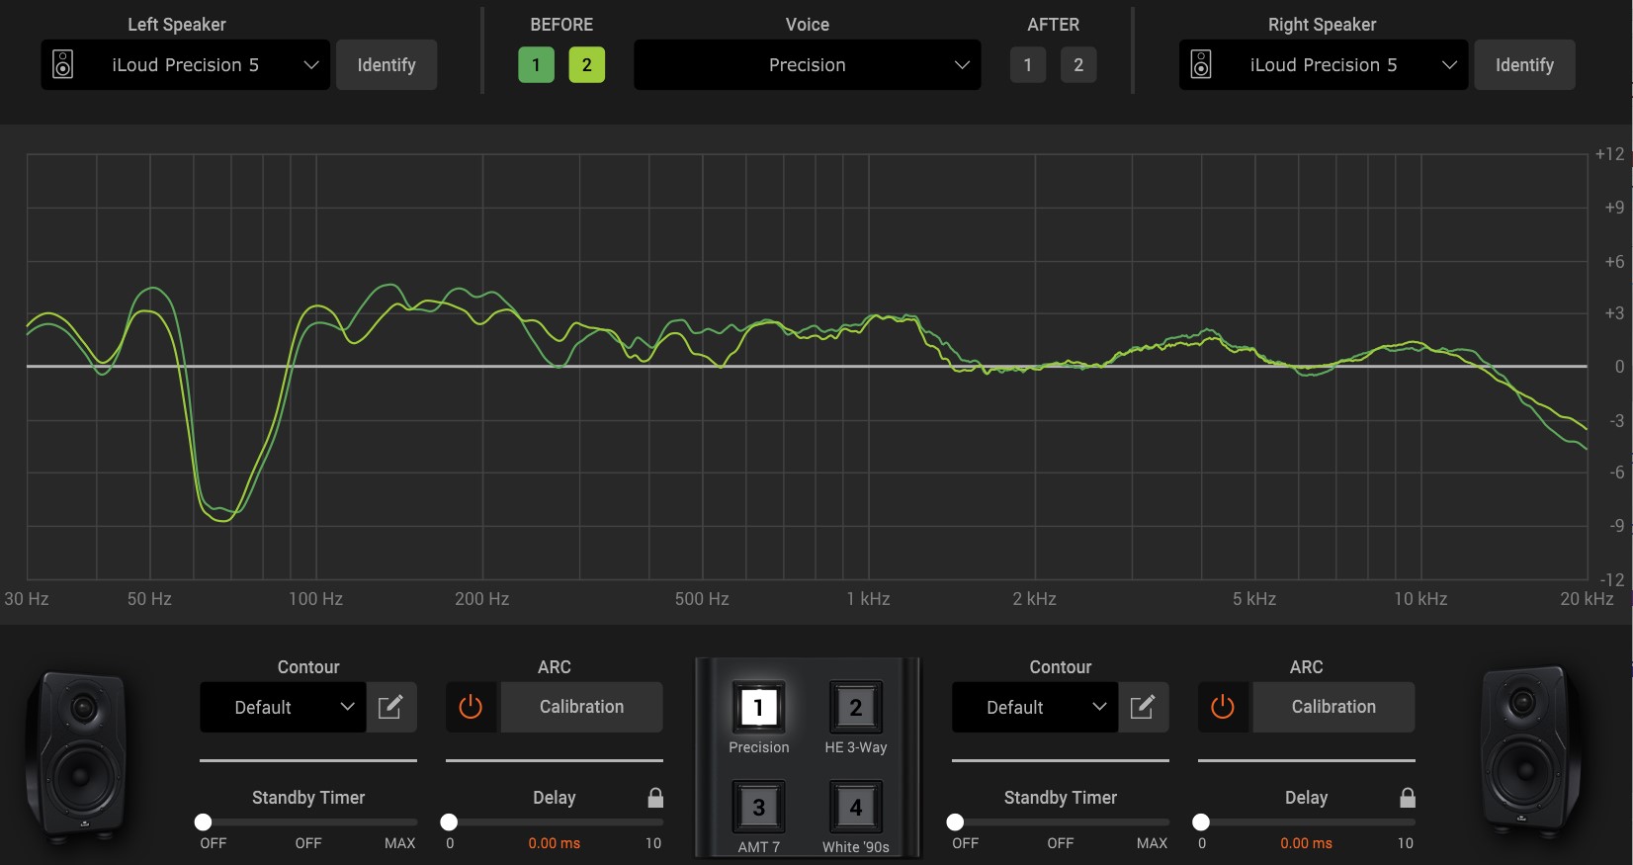Click the left Standby Timer slider handle

[x=204, y=822]
